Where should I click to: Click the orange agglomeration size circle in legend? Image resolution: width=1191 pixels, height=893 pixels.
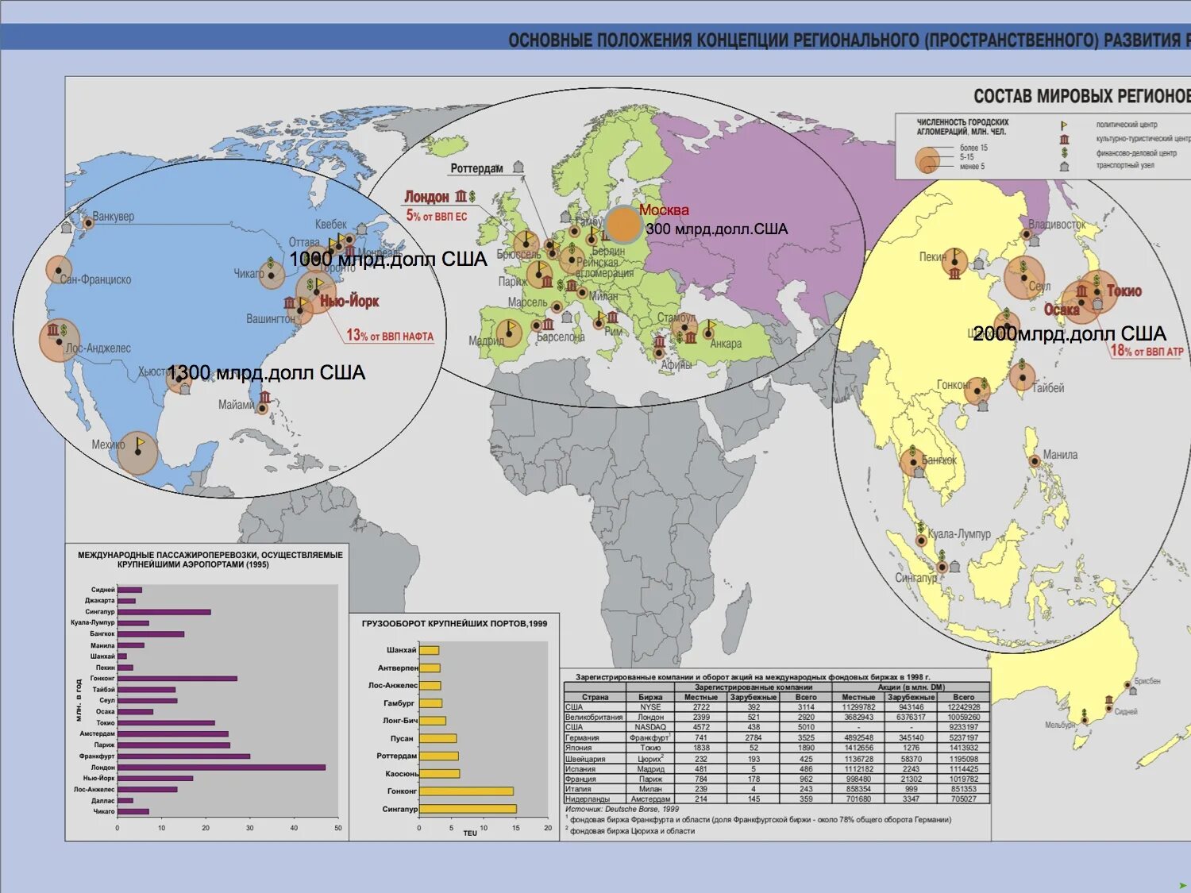[927, 160]
